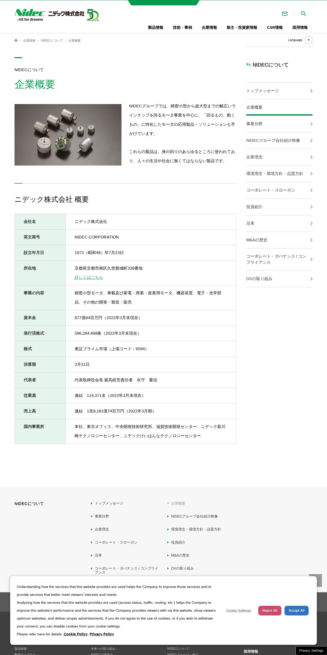Click the table cell 3月31日
Screen dimensions: 327x655
pos(151,364)
